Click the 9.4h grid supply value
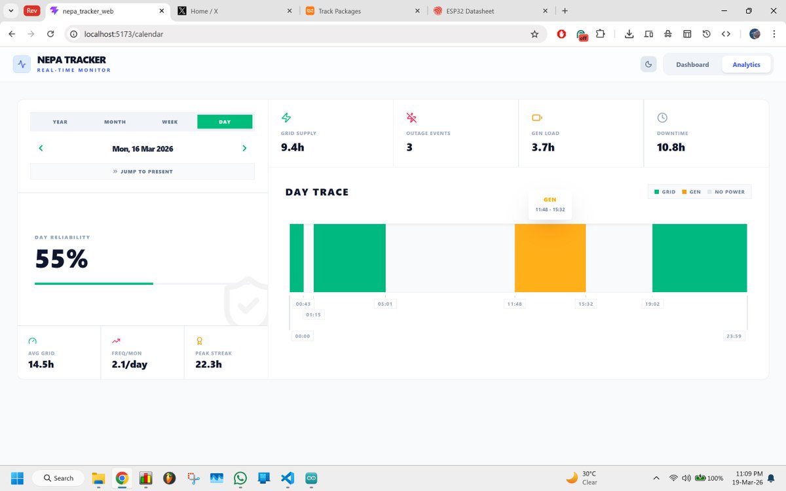Screen dimensions: 786x491 click(293, 147)
